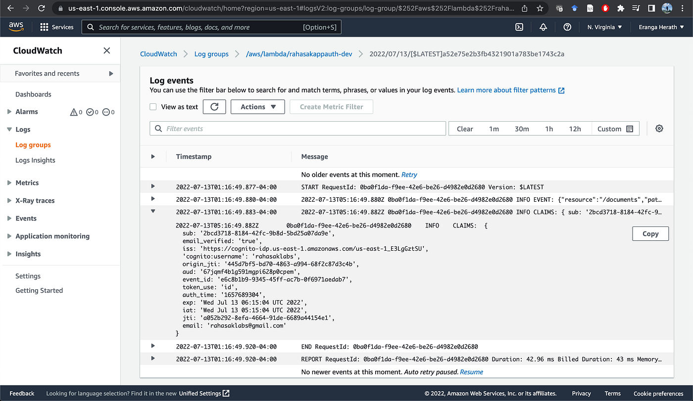Focus the AWS services search box

tap(211, 27)
